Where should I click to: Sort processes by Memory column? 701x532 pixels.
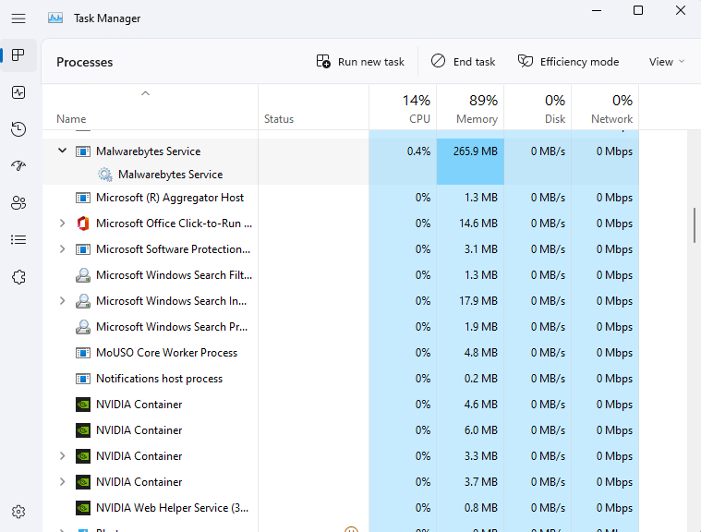(x=470, y=109)
